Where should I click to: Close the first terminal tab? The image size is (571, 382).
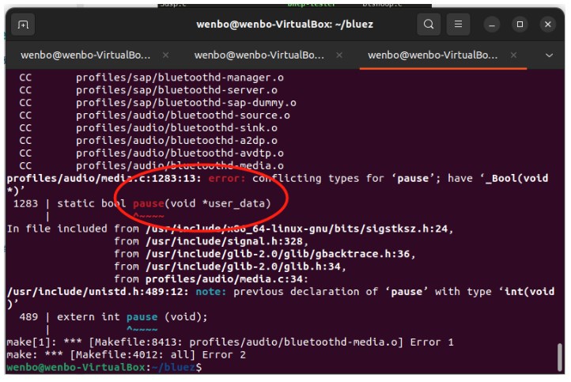(x=166, y=55)
